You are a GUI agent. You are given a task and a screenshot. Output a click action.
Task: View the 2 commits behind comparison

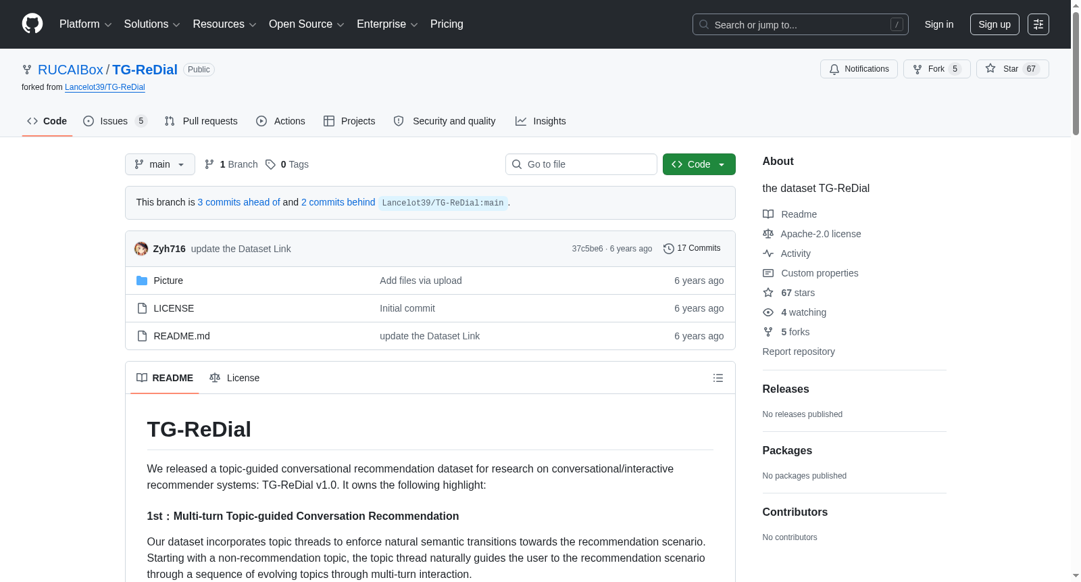(x=338, y=202)
